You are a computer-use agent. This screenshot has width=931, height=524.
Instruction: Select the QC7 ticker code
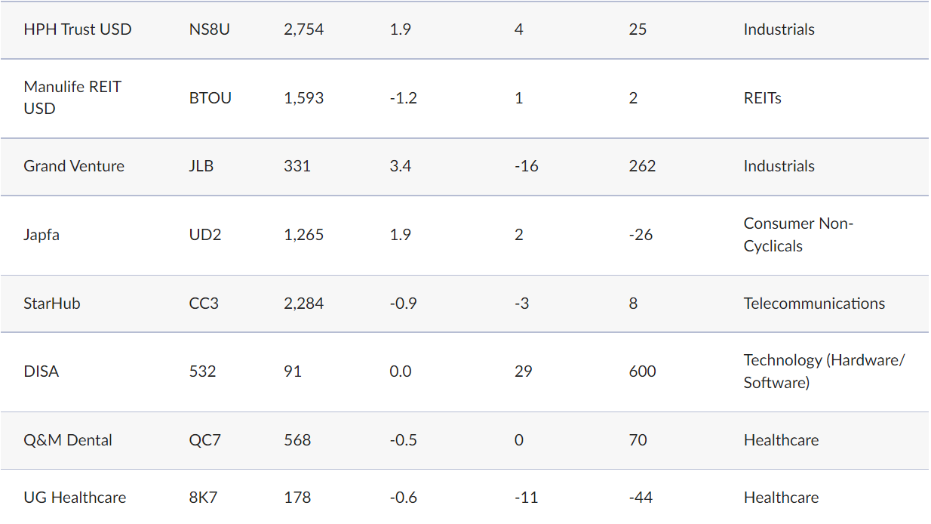pyautogui.click(x=205, y=440)
